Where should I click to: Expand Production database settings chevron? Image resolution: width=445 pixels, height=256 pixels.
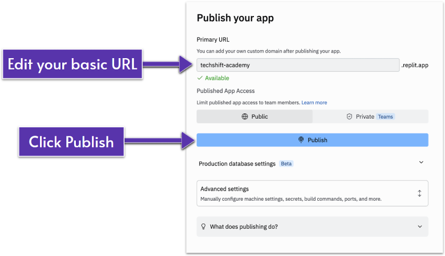[x=421, y=162]
